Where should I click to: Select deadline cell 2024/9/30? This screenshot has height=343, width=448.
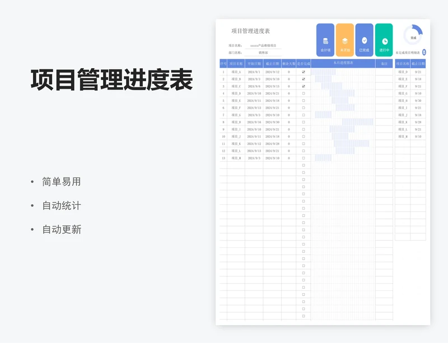click(x=272, y=122)
